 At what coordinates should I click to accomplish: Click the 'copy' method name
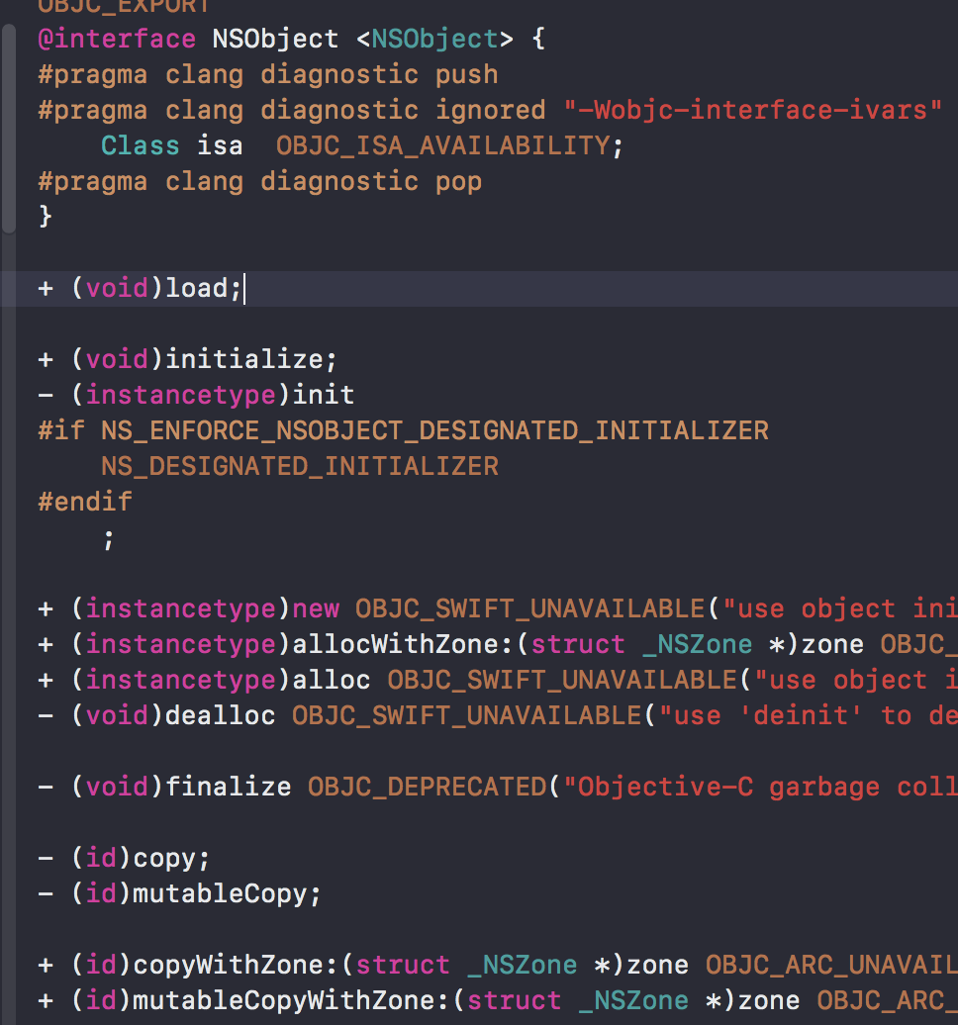(165, 859)
